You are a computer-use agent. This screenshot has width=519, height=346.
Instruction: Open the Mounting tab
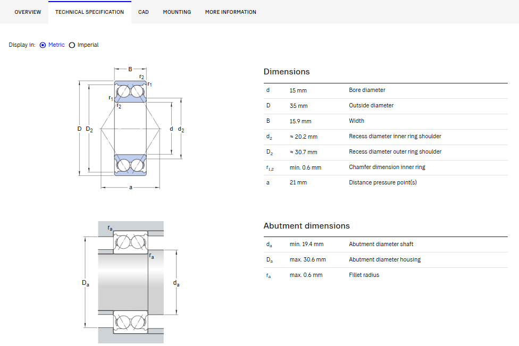coord(177,12)
